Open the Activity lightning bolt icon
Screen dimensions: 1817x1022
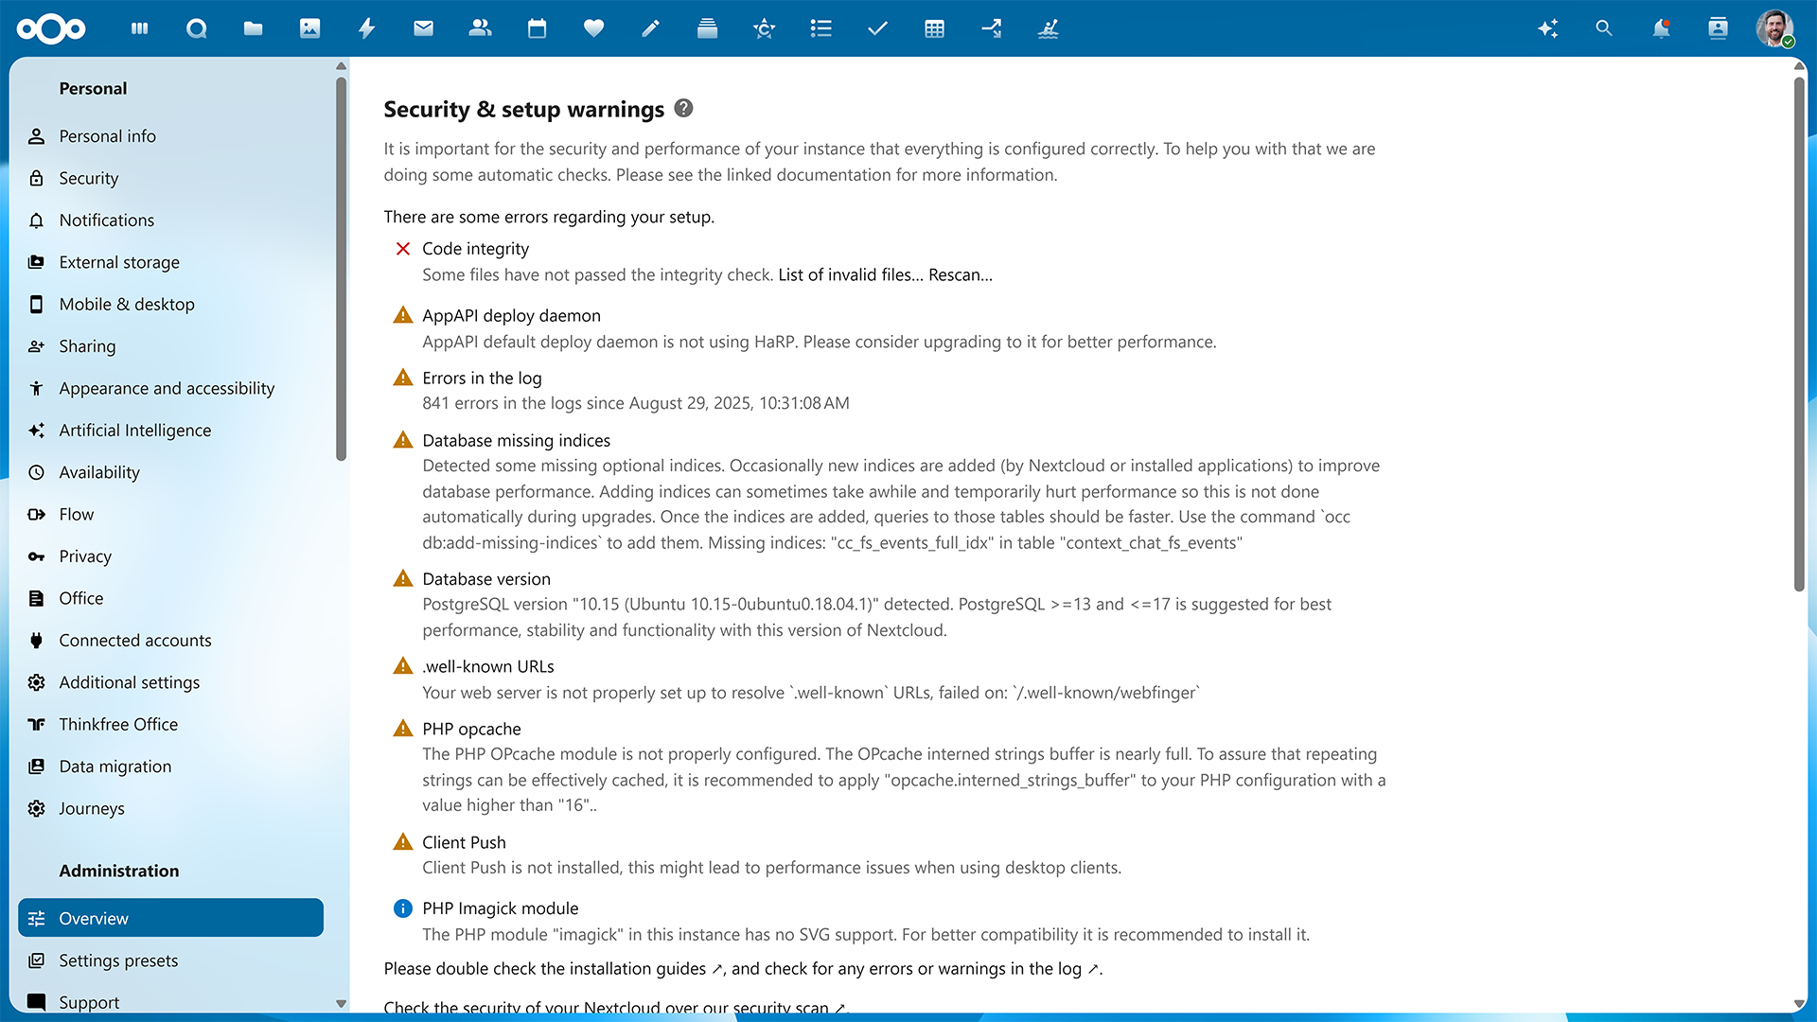366,28
